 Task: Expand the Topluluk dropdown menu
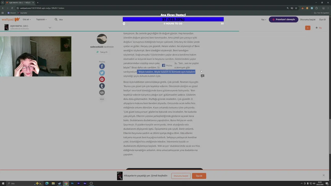pos(41,19)
